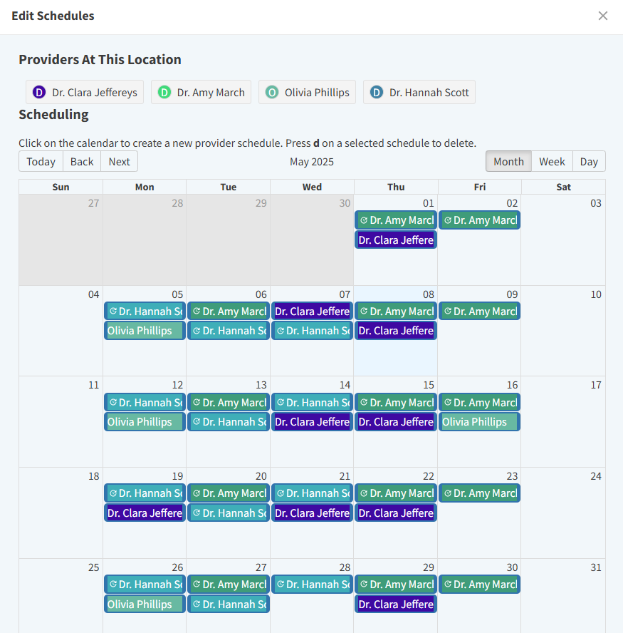Click the Today button
623x633 pixels.
(41, 161)
